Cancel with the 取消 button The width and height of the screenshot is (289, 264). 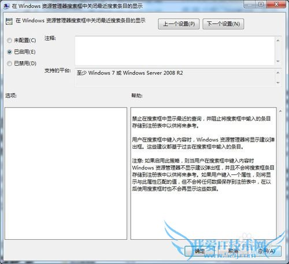click(x=234, y=251)
